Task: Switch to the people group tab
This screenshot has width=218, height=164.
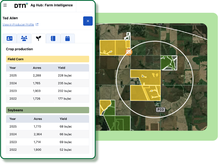Action: (x=24, y=38)
